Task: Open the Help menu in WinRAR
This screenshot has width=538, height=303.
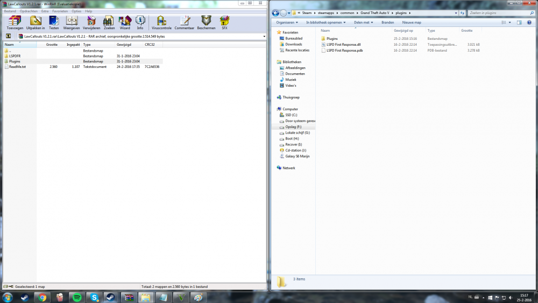Action: 89,11
